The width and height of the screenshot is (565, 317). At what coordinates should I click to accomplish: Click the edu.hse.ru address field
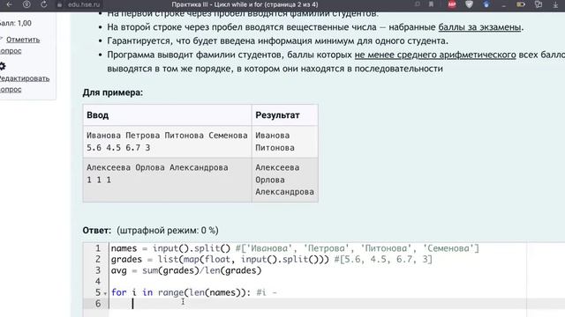84,4
